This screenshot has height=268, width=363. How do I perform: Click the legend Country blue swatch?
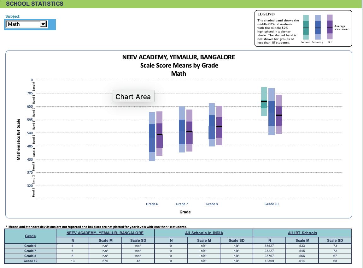(318, 27)
